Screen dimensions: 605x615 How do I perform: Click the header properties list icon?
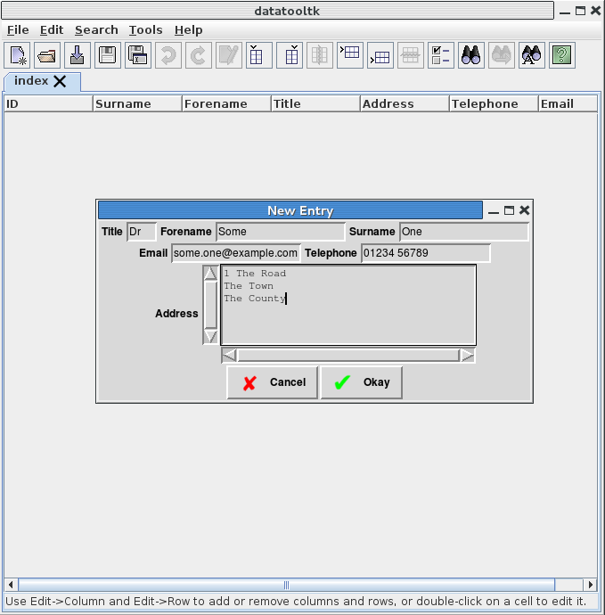point(440,55)
